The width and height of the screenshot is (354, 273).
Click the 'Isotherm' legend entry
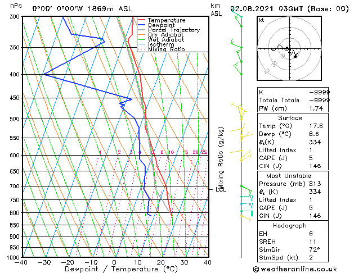tap(161, 44)
